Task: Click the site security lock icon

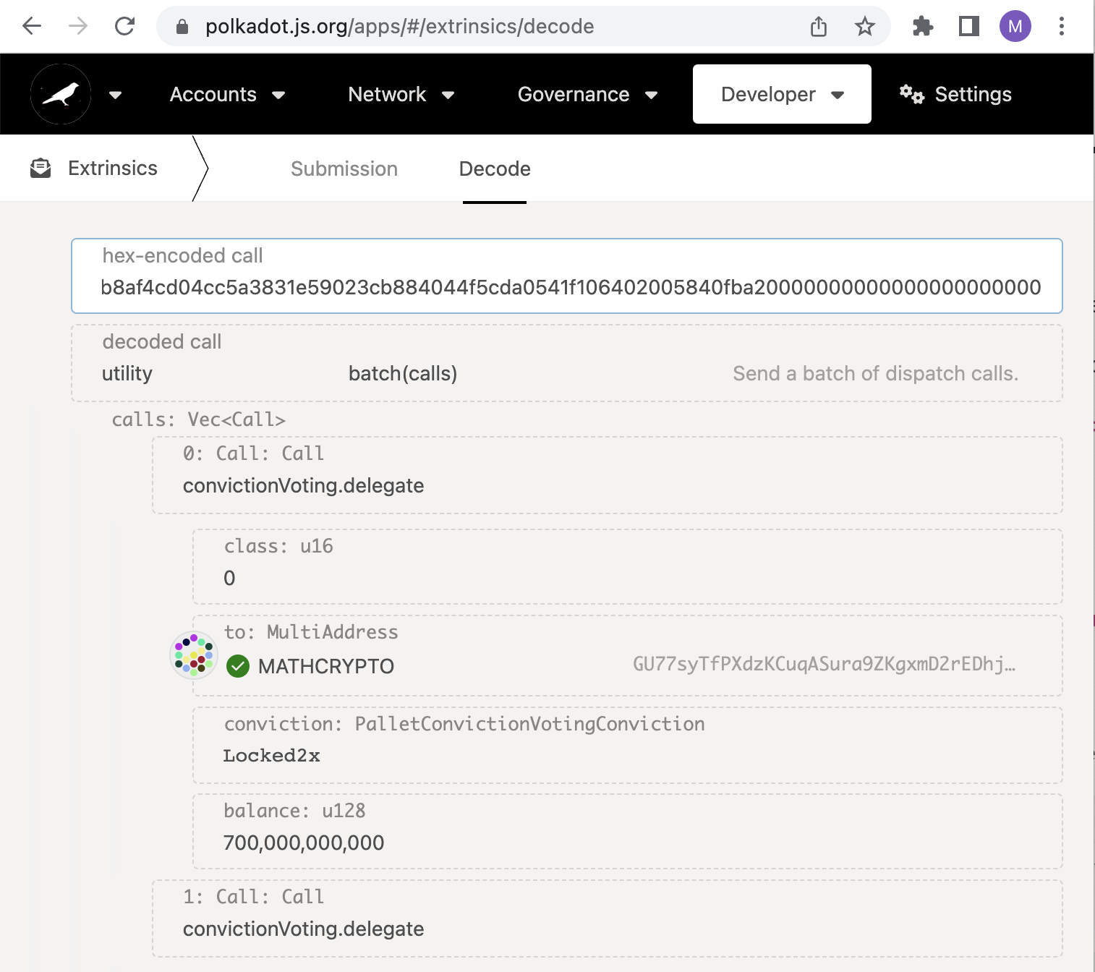Action: tap(181, 26)
